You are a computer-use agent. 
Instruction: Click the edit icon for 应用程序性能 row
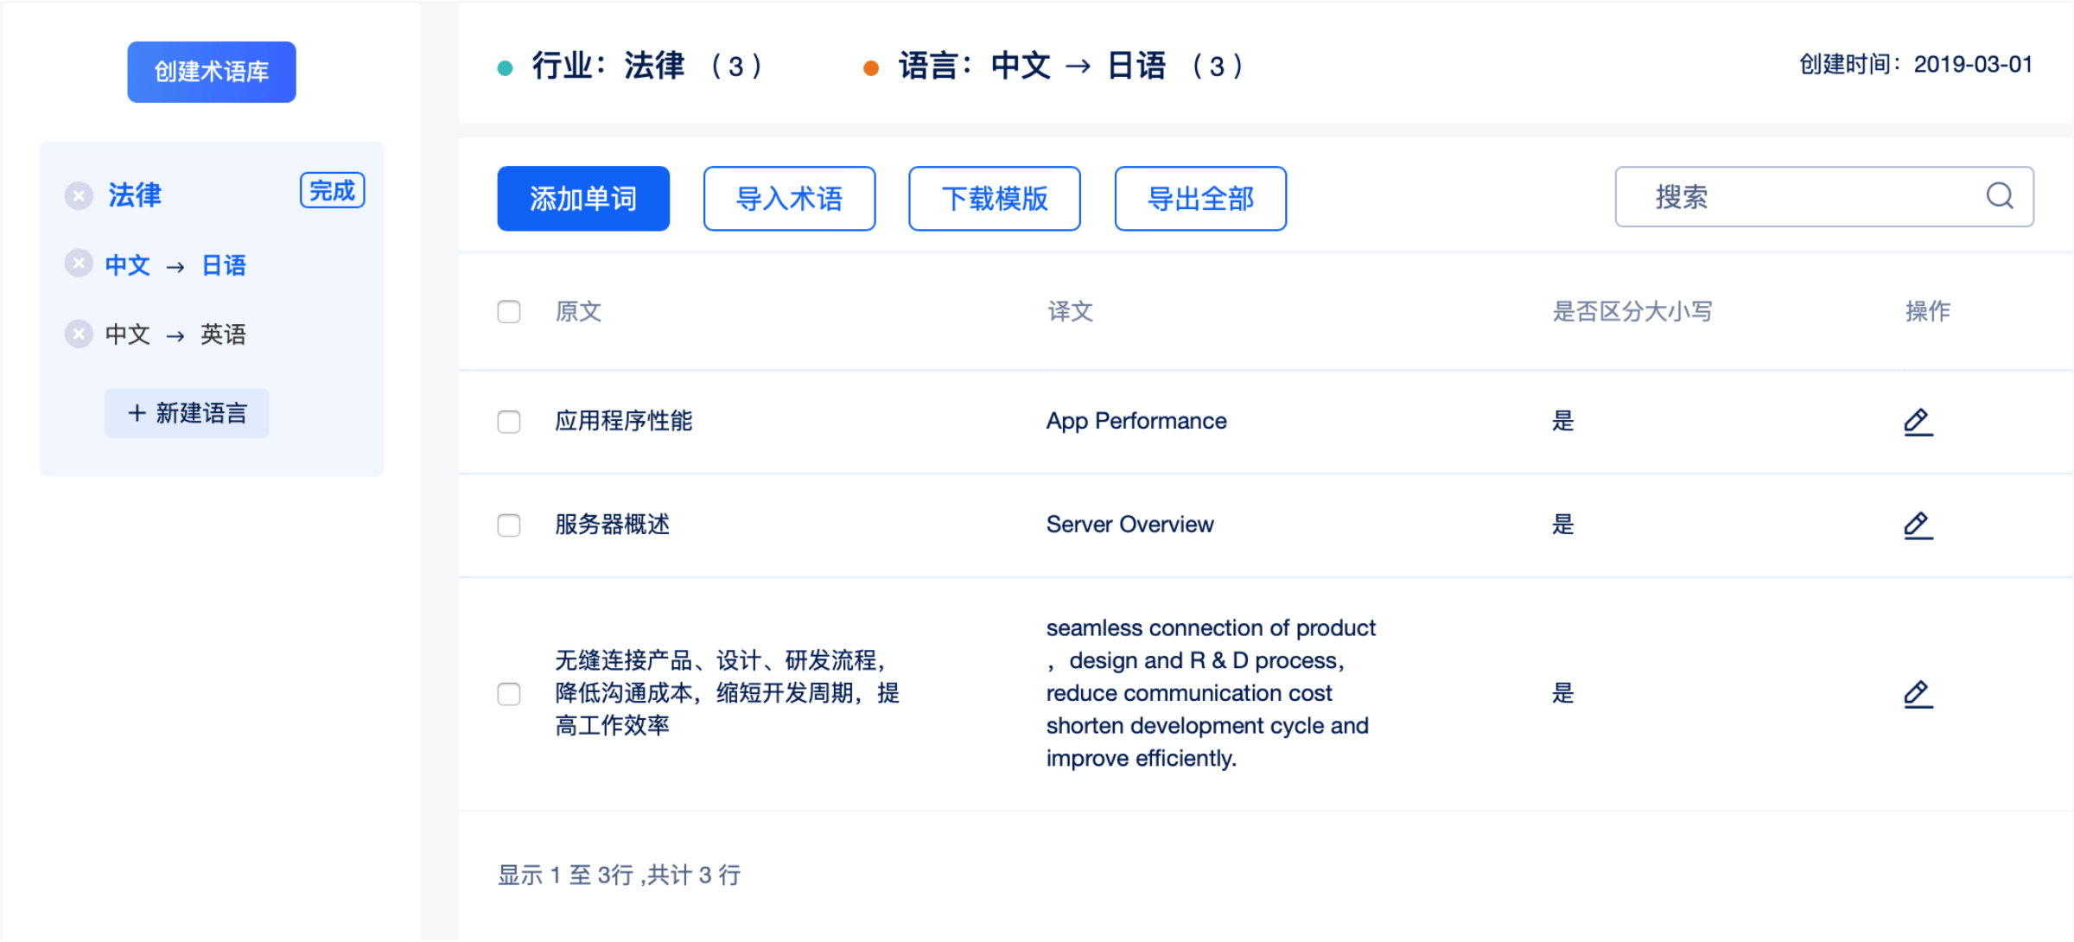tap(1918, 422)
